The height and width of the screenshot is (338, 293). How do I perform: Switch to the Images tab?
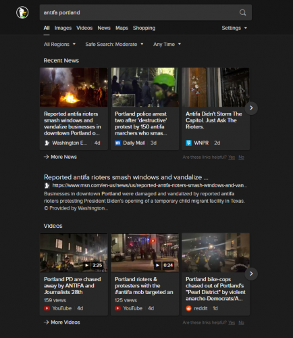pos(63,28)
